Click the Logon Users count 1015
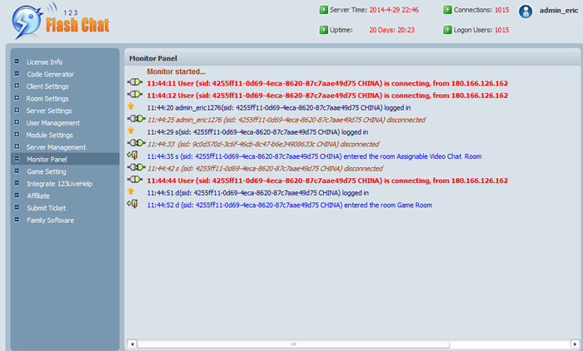 point(501,30)
